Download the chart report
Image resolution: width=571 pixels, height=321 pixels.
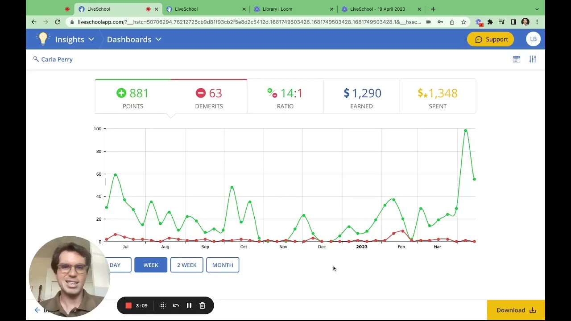click(x=516, y=310)
